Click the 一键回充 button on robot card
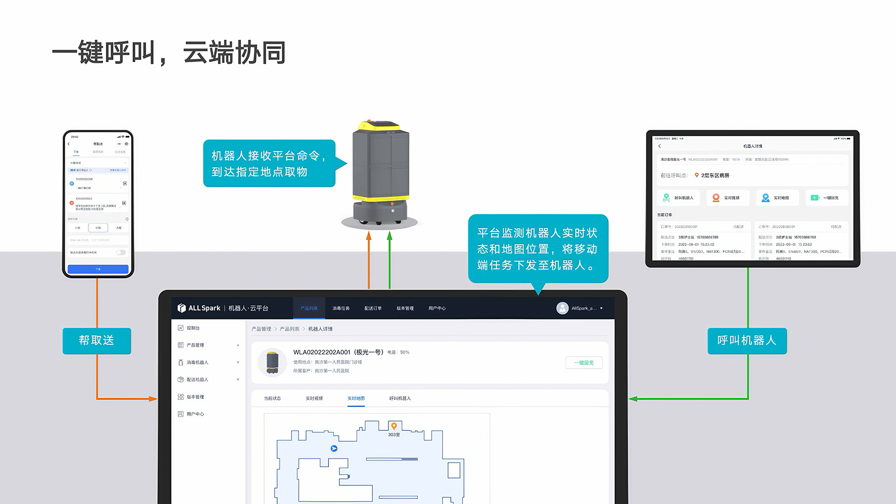This screenshot has width=896, height=504. [584, 363]
